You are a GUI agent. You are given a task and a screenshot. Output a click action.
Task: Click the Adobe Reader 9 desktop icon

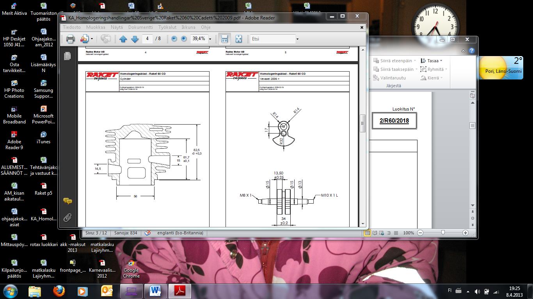pos(14,140)
